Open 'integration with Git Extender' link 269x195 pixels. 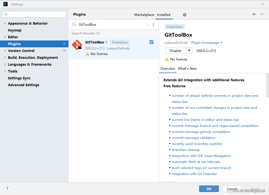pos(194,174)
